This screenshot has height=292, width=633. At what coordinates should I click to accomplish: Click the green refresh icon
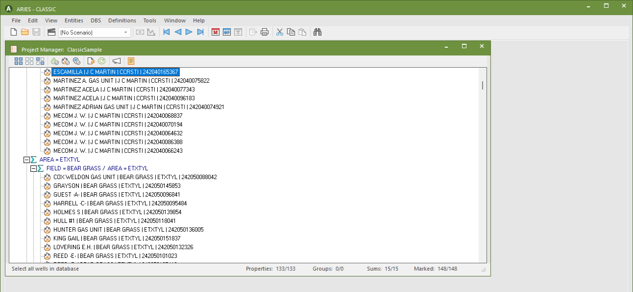tap(102, 61)
